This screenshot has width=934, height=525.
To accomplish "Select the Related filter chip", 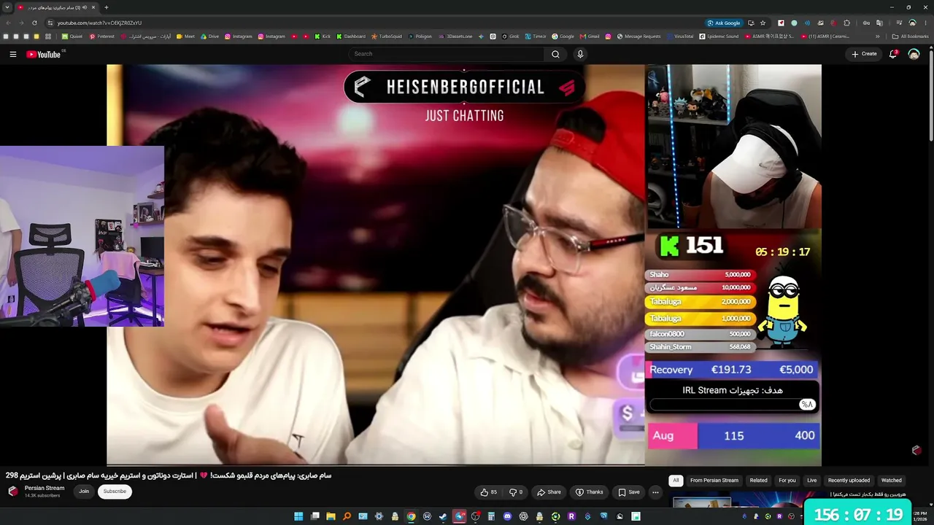I will point(759,481).
